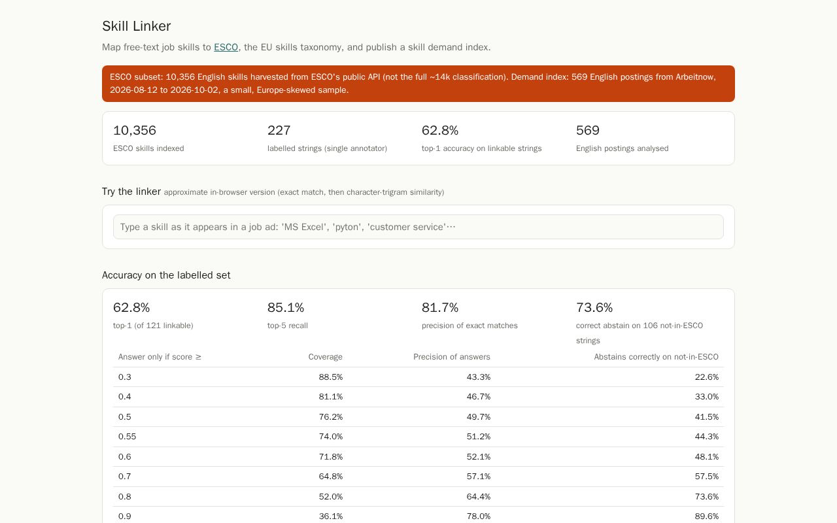Click the 85.1% top-5 recall metric
This screenshot has height=523, width=837.
point(288,316)
